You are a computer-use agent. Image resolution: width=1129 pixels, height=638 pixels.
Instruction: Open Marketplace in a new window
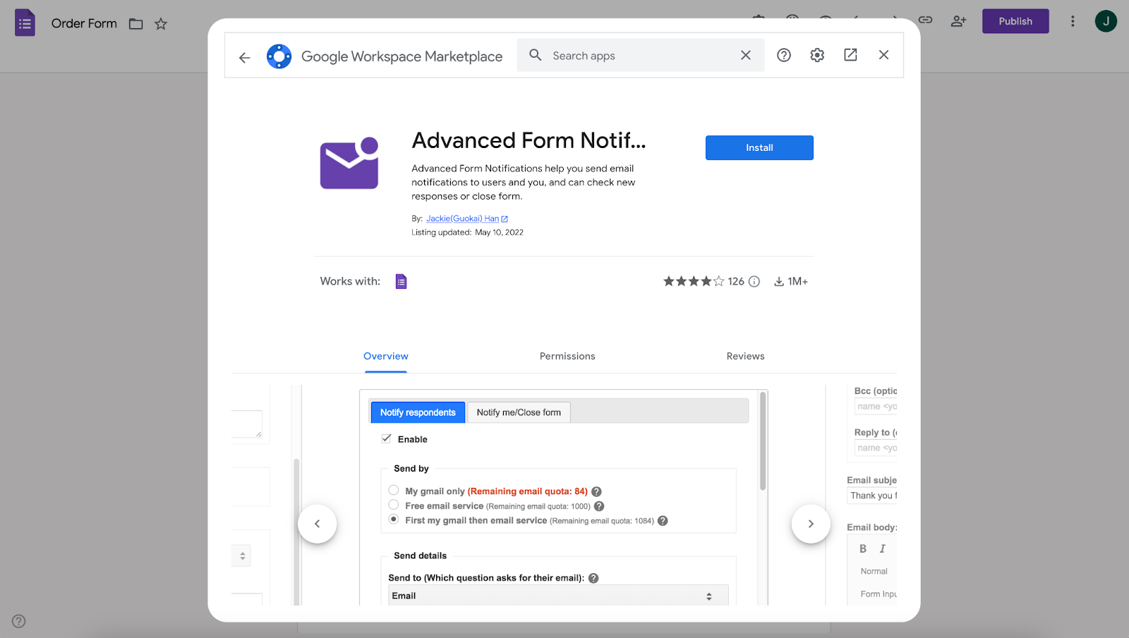(x=850, y=55)
